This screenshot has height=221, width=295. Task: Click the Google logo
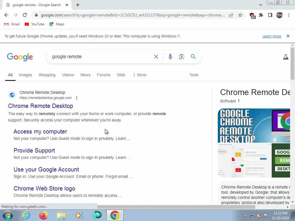20,57
